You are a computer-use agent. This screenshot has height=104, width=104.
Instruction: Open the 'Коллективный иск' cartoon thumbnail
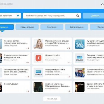[80, 73]
